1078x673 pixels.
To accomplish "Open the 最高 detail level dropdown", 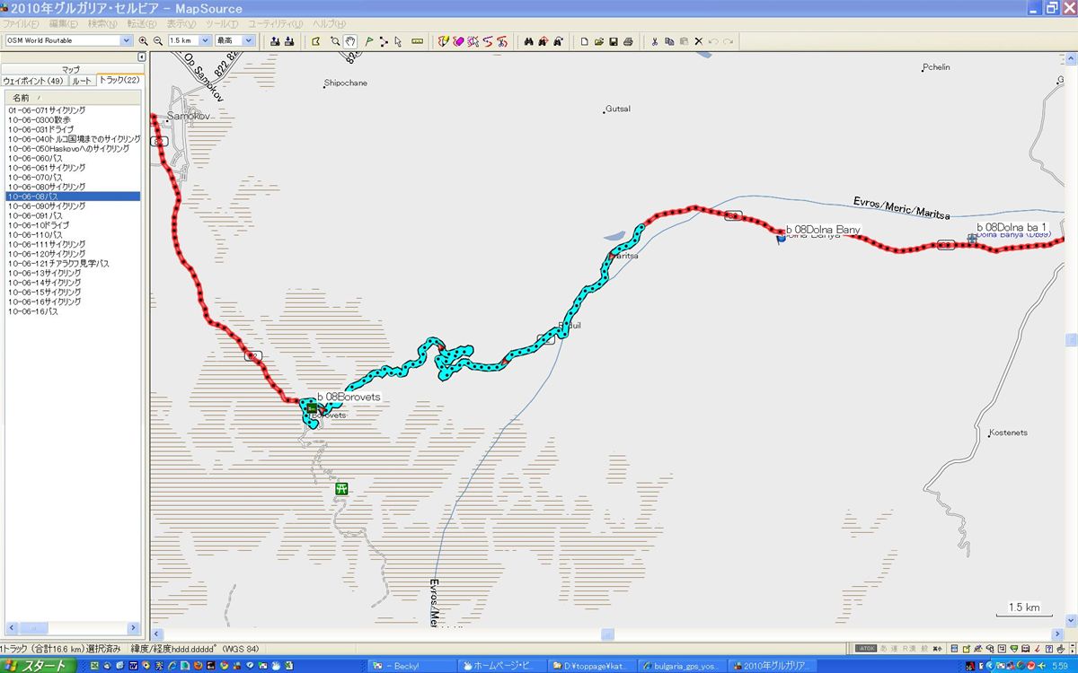I will point(249,40).
